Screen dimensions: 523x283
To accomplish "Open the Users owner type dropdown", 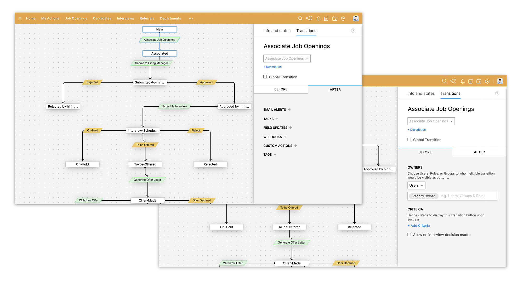I will (416, 186).
